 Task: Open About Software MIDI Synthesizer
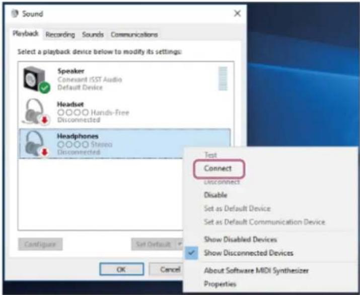click(x=256, y=271)
